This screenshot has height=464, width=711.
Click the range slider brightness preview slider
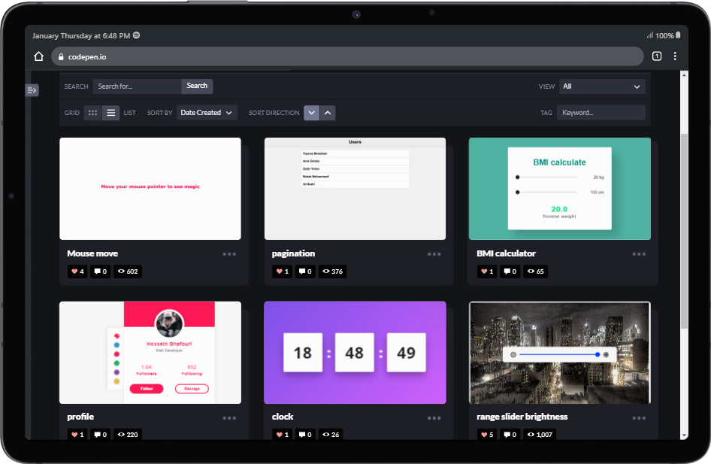point(559,354)
